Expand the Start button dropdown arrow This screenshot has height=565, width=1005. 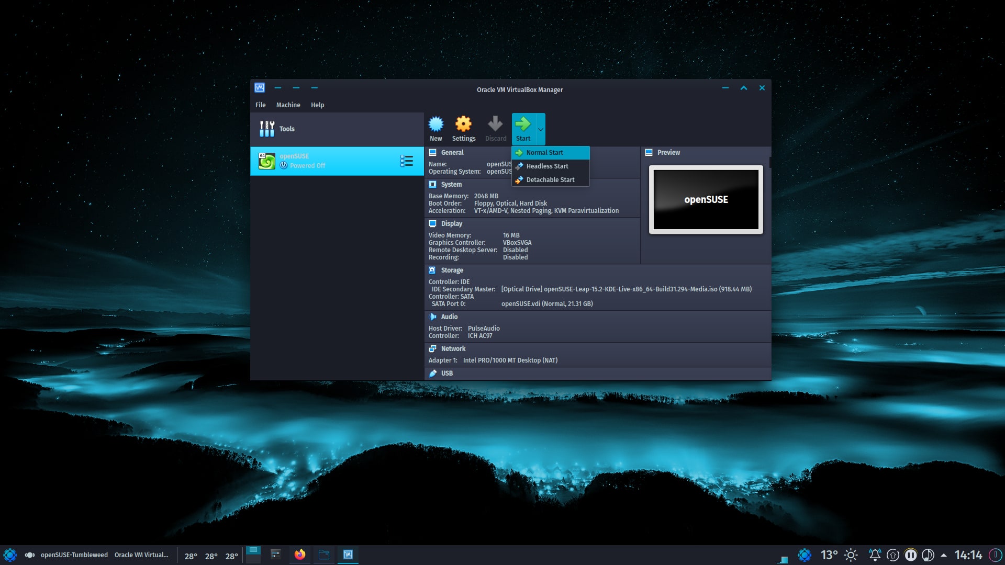(540, 129)
